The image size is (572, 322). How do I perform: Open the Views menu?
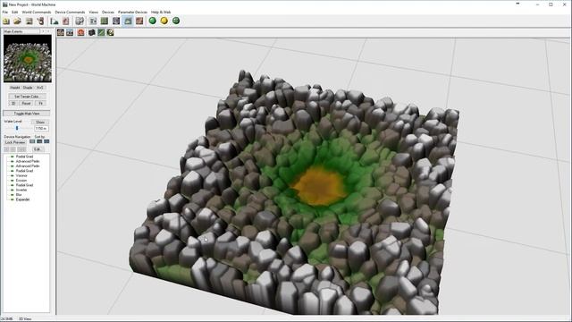[x=93, y=12]
